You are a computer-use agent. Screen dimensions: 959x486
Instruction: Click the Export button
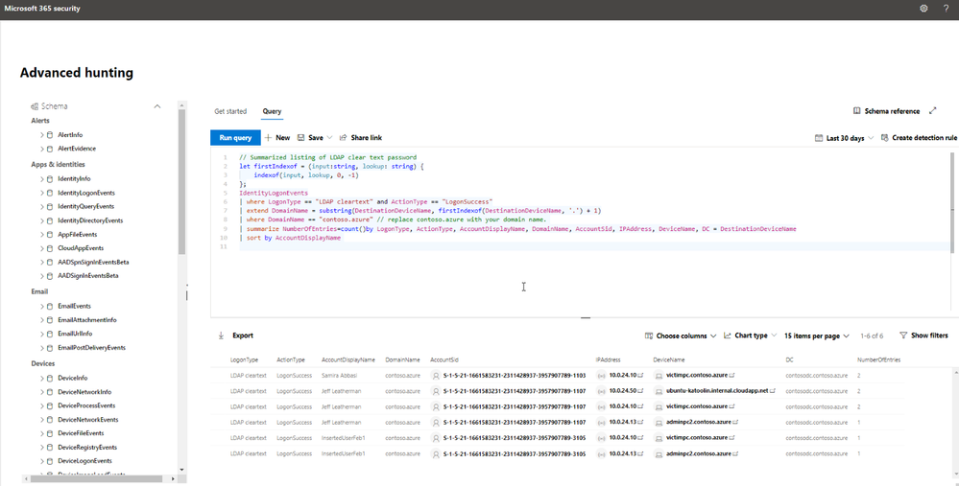click(x=236, y=336)
